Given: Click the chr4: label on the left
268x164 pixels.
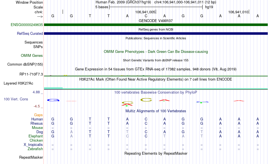Looking at the screenshot, I should [x=39, y=12].
